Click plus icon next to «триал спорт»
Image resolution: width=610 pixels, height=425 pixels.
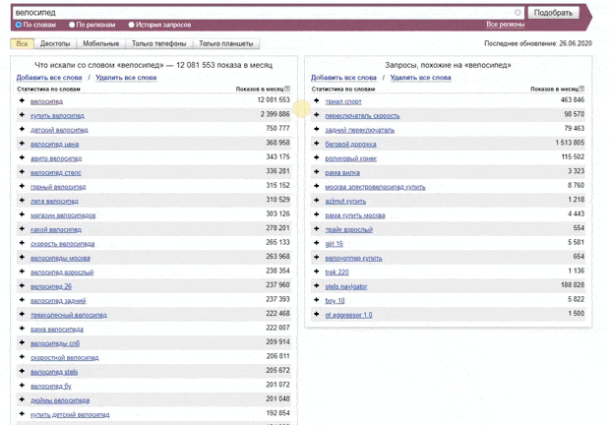(x=316, y=100)
